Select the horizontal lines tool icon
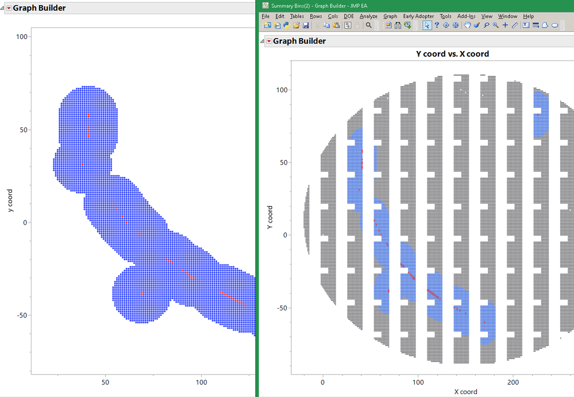The width and height of the screenshot is (574, 397). (536, 25)
